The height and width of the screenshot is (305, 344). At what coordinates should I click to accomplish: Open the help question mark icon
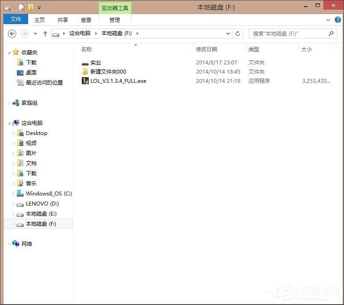(337, 20)
